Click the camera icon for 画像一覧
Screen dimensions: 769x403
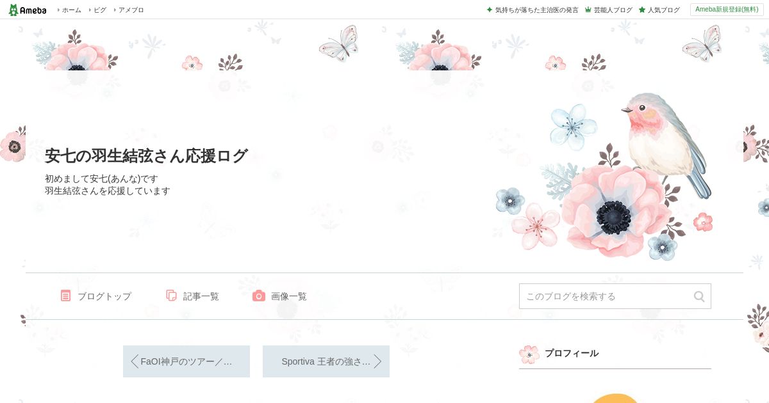click(259, 296)
